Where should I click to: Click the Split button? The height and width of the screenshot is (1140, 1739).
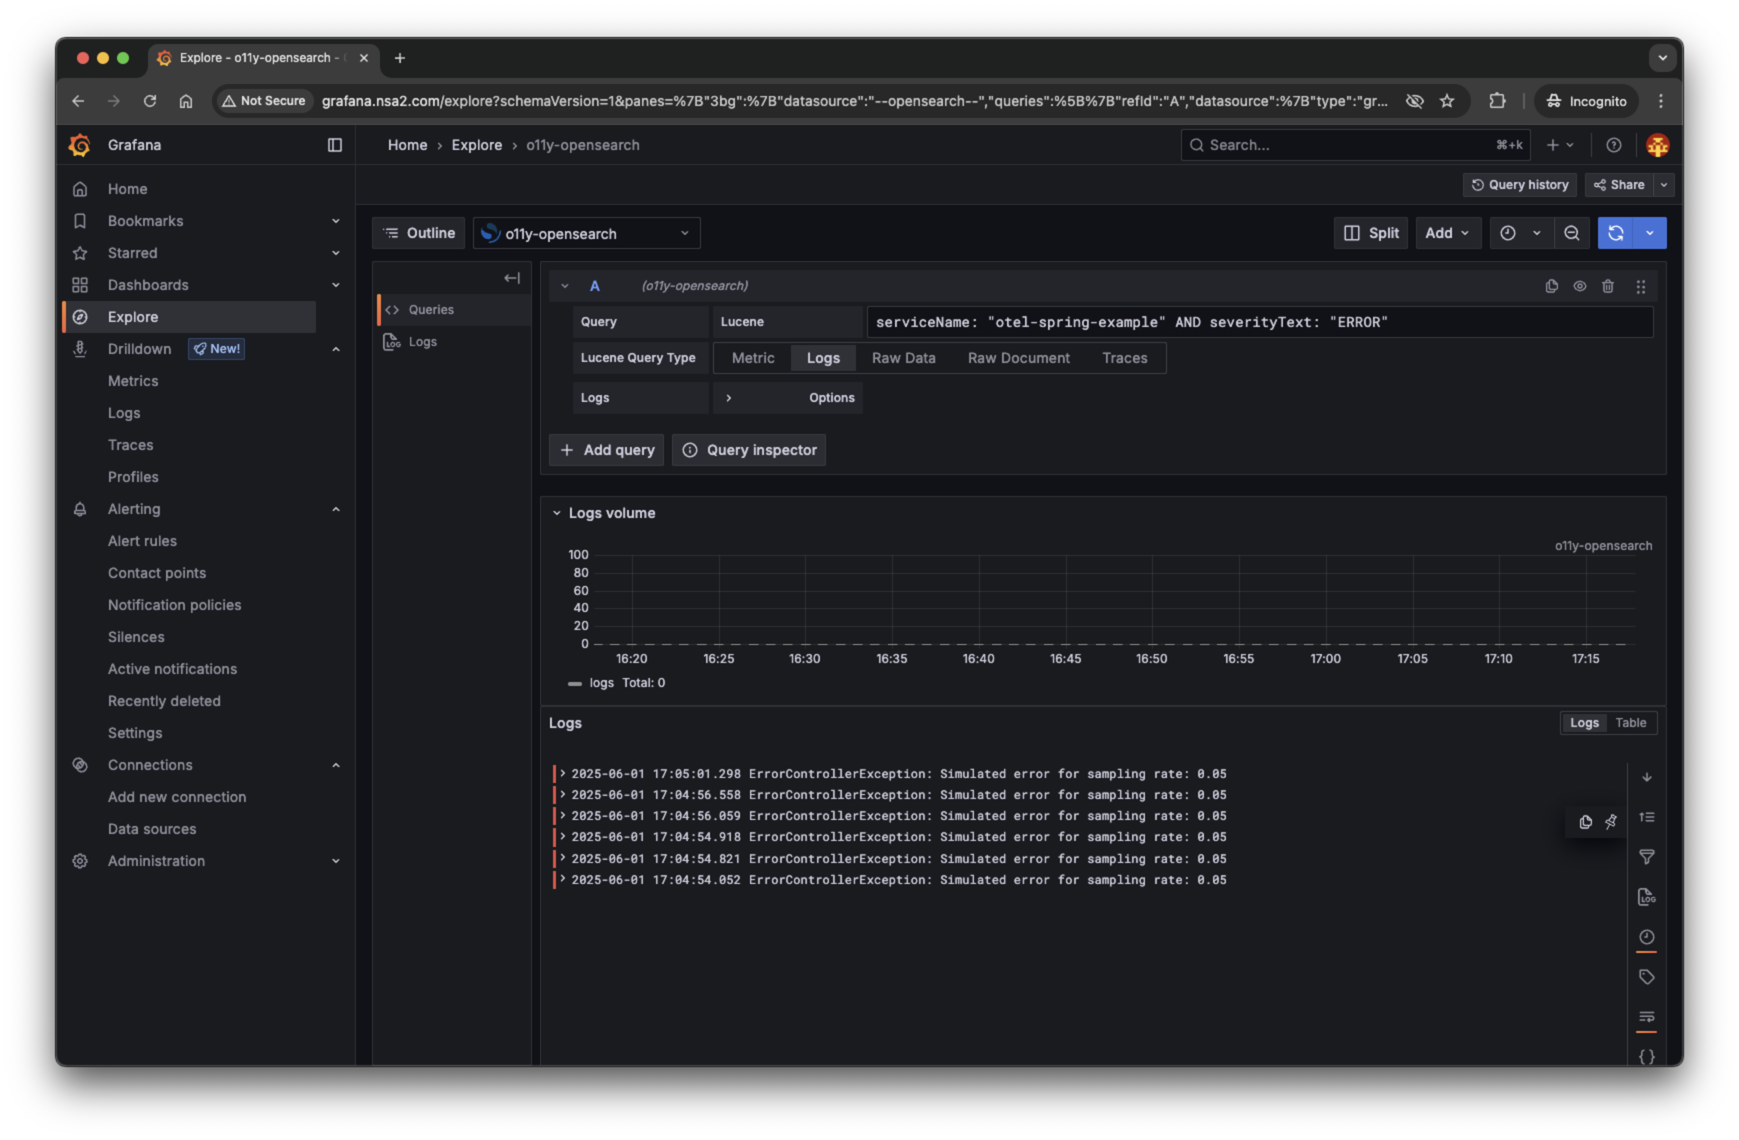point(1370,233)
